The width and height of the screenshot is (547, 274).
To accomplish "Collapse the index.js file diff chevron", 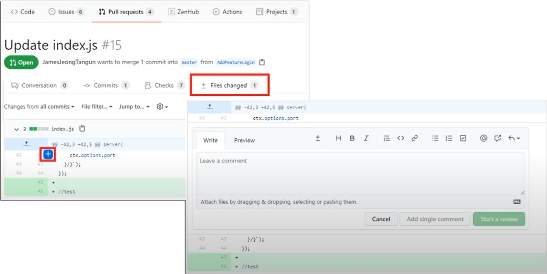I will pyautogui.click(x=16, y=129).
